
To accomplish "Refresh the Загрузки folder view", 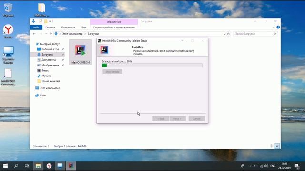I will click(x=228, y=34).
